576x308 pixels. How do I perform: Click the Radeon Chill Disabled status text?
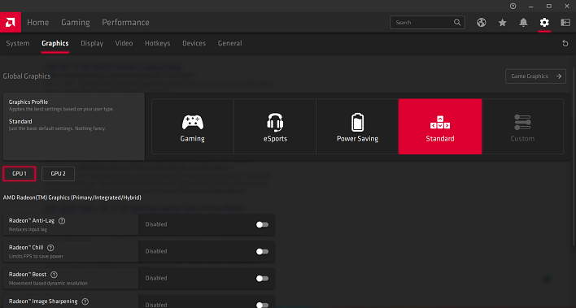(156, 251)
